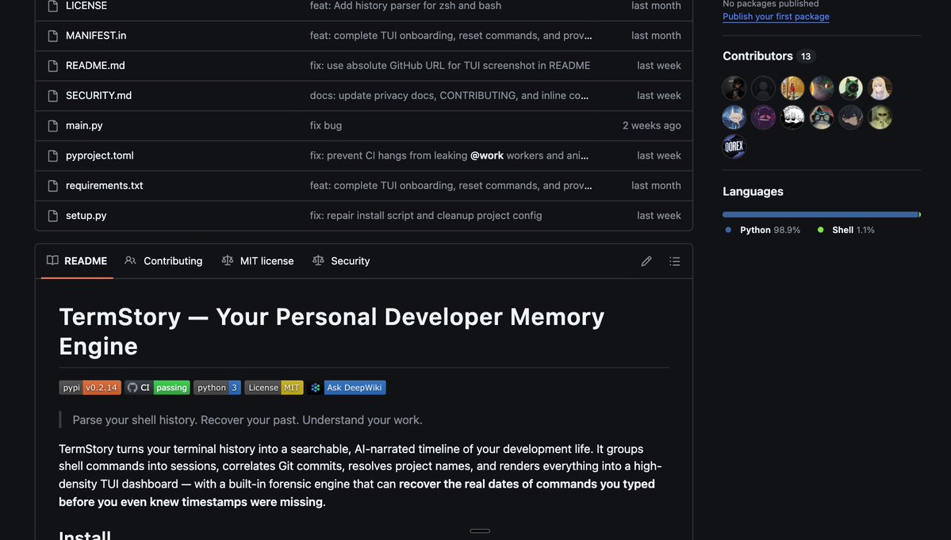Switch to the Security tab

point(341,261)
